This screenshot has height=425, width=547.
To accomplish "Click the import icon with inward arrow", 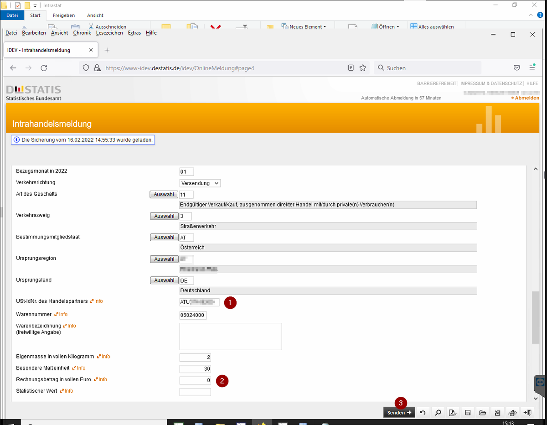I will pos(497,412).
